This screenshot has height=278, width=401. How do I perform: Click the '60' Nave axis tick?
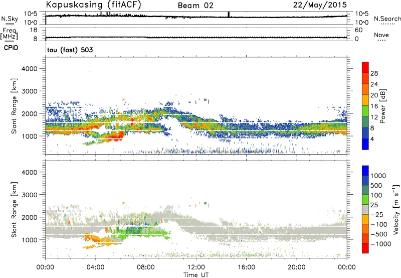358,30
